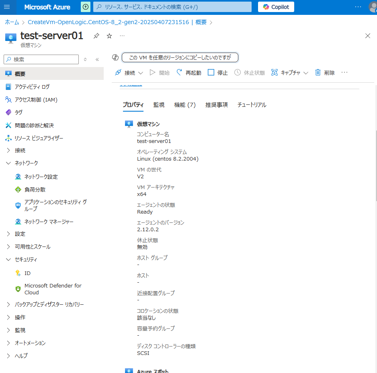Image resolution: width=377 pixels, height=373 pixels.
Task: Click the Linux (centos 8.2.2004) value
Action: click(x=168, y=159)
